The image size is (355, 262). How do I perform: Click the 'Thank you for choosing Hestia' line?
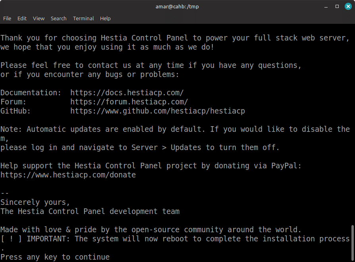(175, 38)
